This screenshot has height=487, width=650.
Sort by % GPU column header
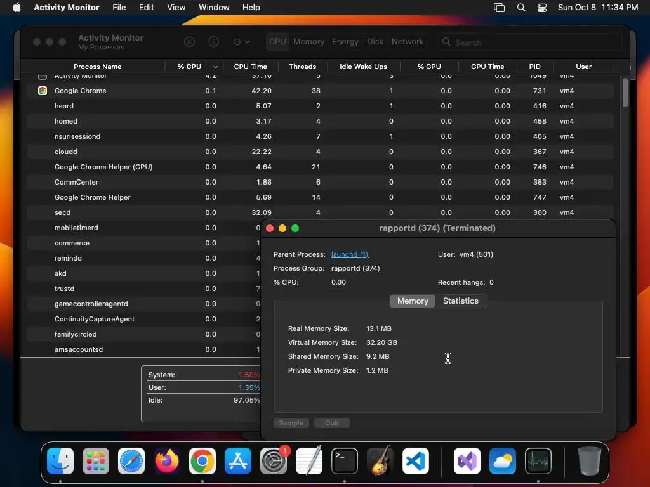click(x=429, y=67)
